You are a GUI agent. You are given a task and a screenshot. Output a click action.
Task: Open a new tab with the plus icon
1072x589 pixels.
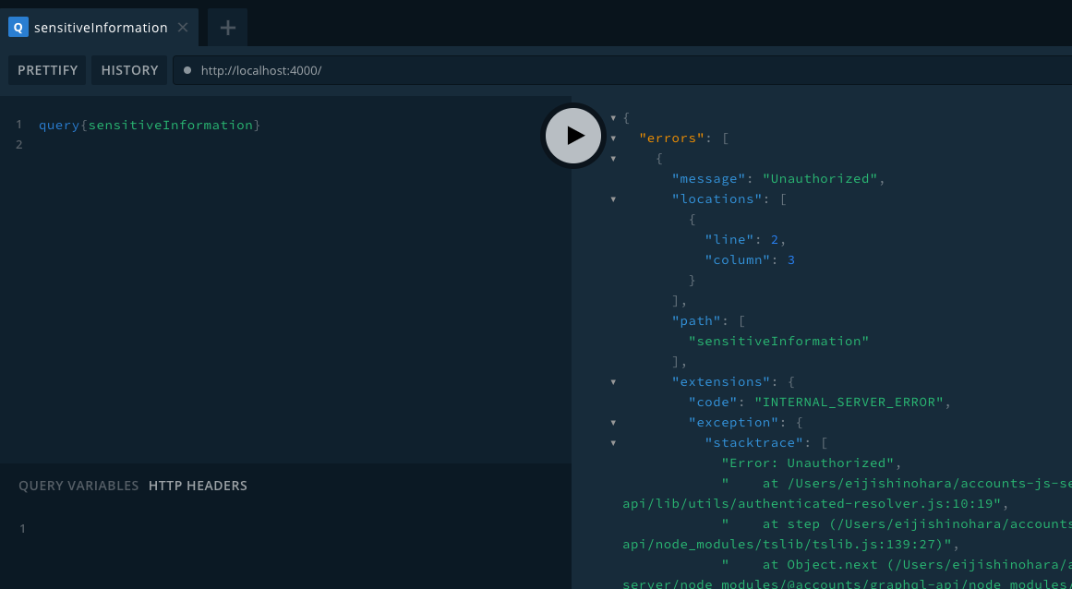coord(227,28)
